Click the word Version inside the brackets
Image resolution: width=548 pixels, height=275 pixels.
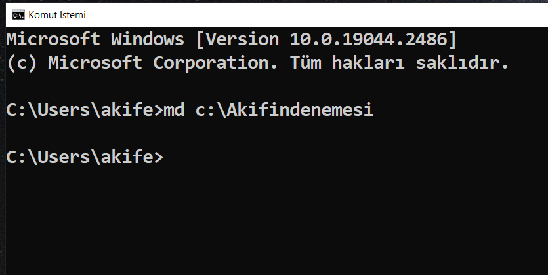[242, 39]
